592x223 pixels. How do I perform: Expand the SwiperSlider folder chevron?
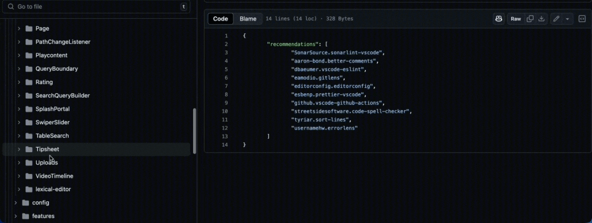pos(19,122)
